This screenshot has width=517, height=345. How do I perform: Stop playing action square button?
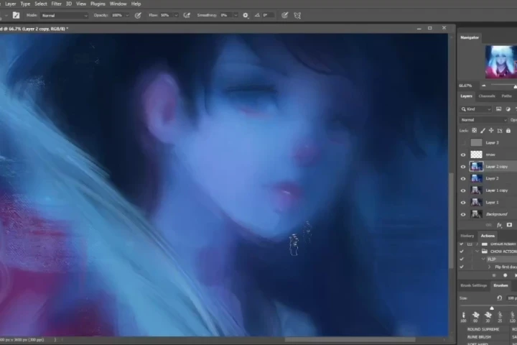point(494,275)
